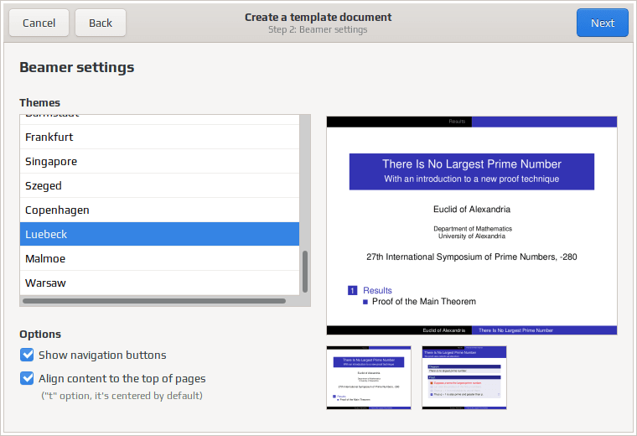Toggle Align content to top checkbox

coord(27,378)
